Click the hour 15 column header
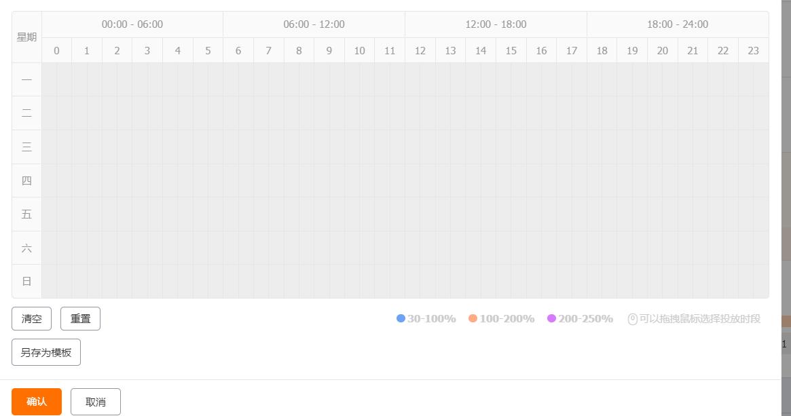 pyautogui.click(x=511, y=50)
